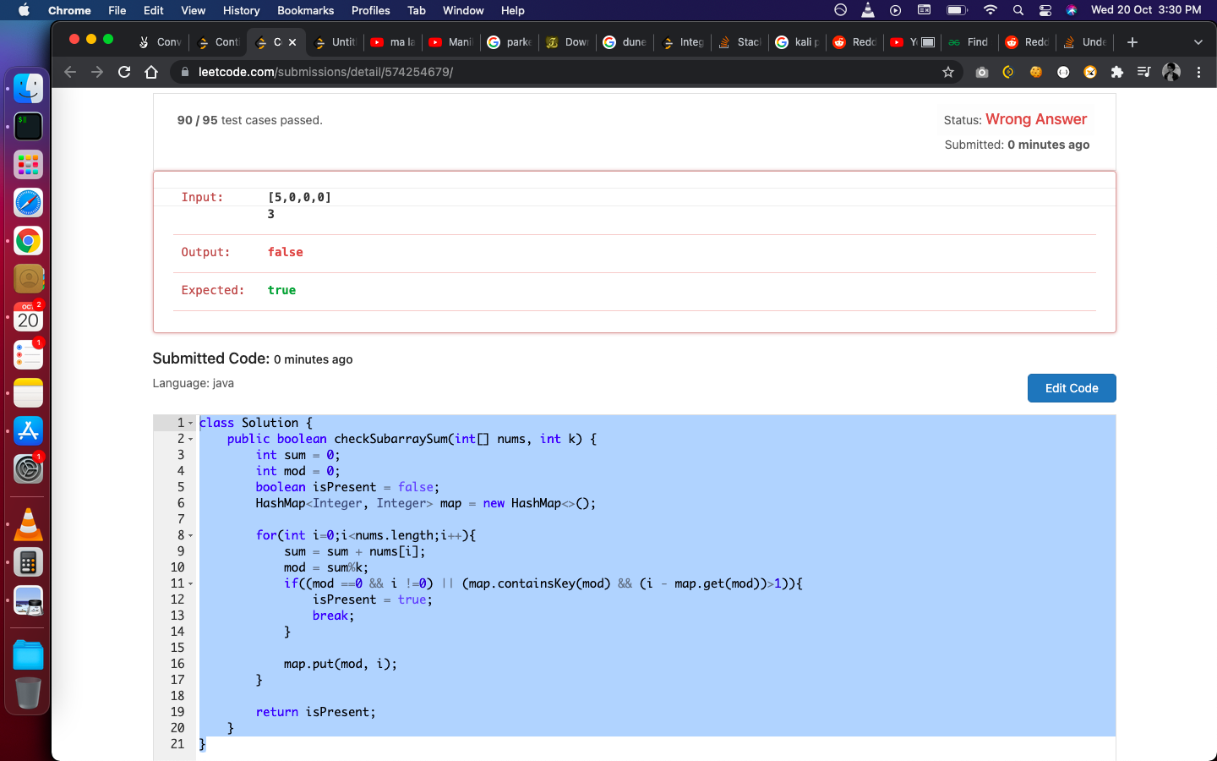
Task: Reload the LeetCode submission page
Action: 124,72
